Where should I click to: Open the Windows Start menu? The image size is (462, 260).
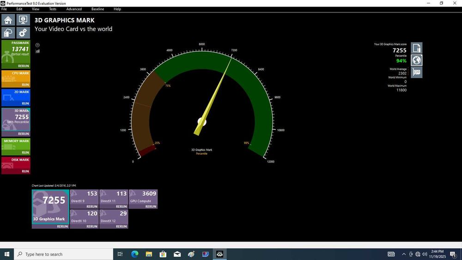[x=7, y=254]
